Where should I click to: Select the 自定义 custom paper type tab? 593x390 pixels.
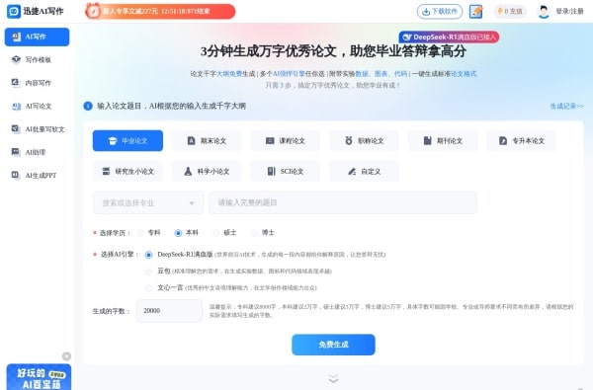point(364,171)
